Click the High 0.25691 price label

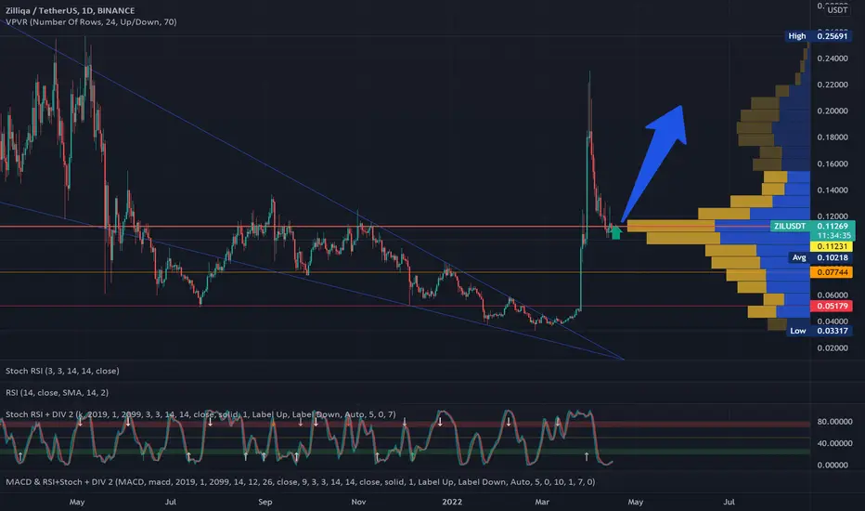coord(818,36)
